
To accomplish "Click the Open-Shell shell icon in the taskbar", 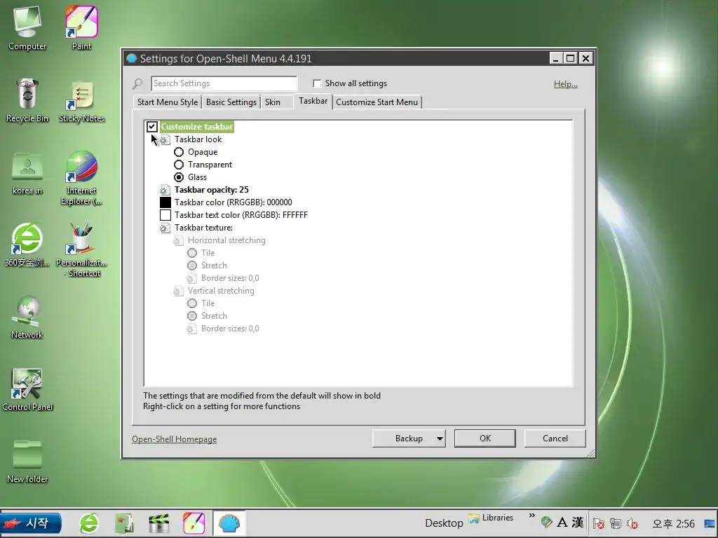I will click(x=229, y=523).
